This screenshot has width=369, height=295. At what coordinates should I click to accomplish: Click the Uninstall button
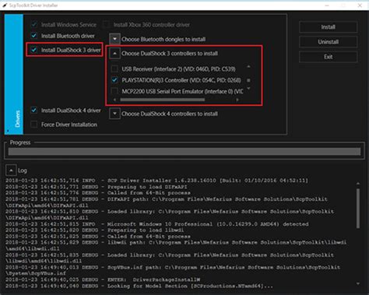pyautogui.click(x=329, y=42)
